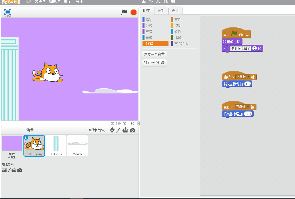The image size is (295, 199).
Task: Choose backdrop from library icon
Action: (x=4, y=170)
